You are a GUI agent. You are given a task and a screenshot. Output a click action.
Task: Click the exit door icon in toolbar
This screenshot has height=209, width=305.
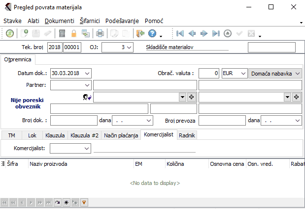click(x=140, y=33)
